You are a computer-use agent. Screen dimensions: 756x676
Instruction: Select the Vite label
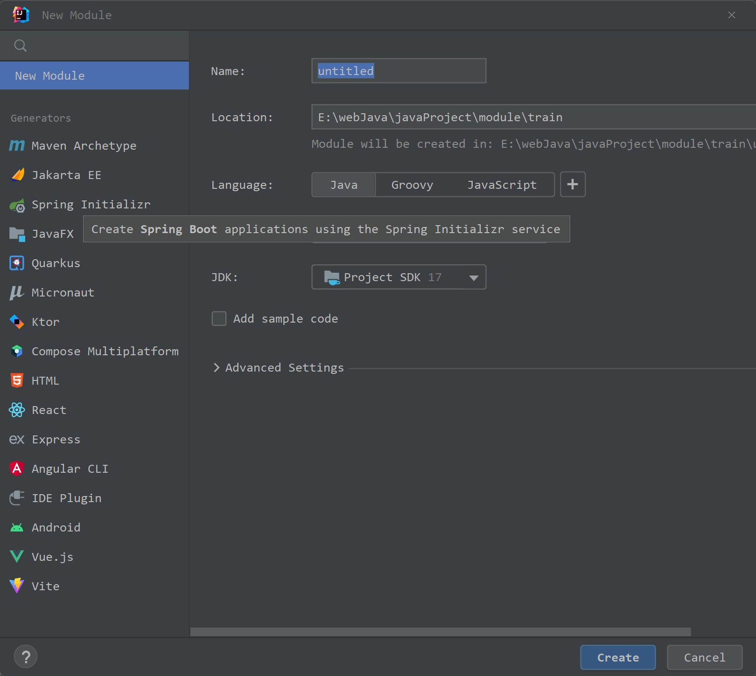point(46,586)
